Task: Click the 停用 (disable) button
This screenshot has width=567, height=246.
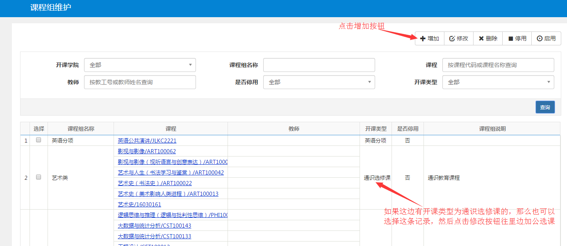Action: point(517,38)
